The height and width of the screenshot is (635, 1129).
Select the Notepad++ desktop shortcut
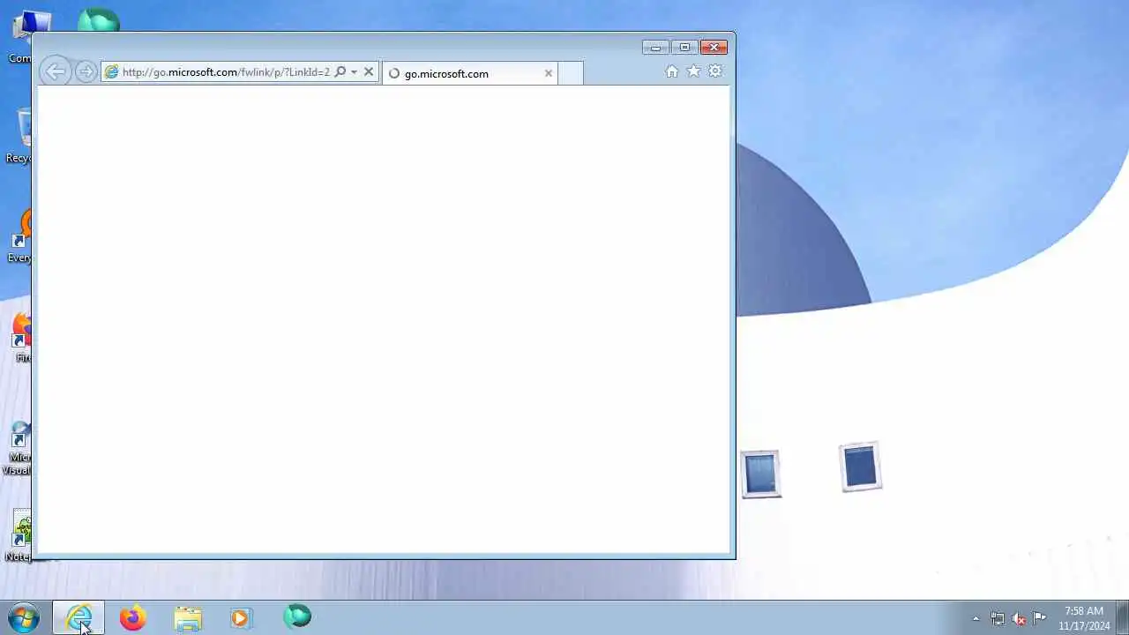point(19,536)
